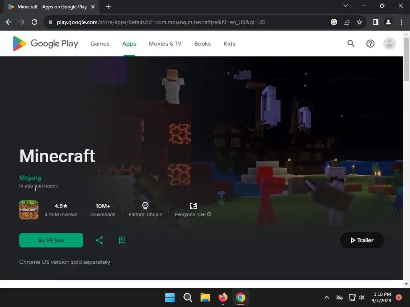Screen dimensions: 410x307
Task: Click the Editors' Choice label
Action: pyautogui.click(x=145, y=215)
